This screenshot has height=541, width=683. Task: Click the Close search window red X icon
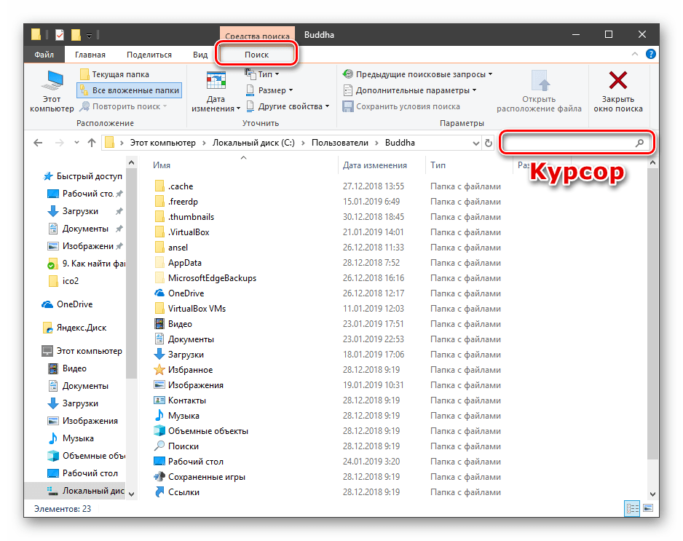click(617, 81)
